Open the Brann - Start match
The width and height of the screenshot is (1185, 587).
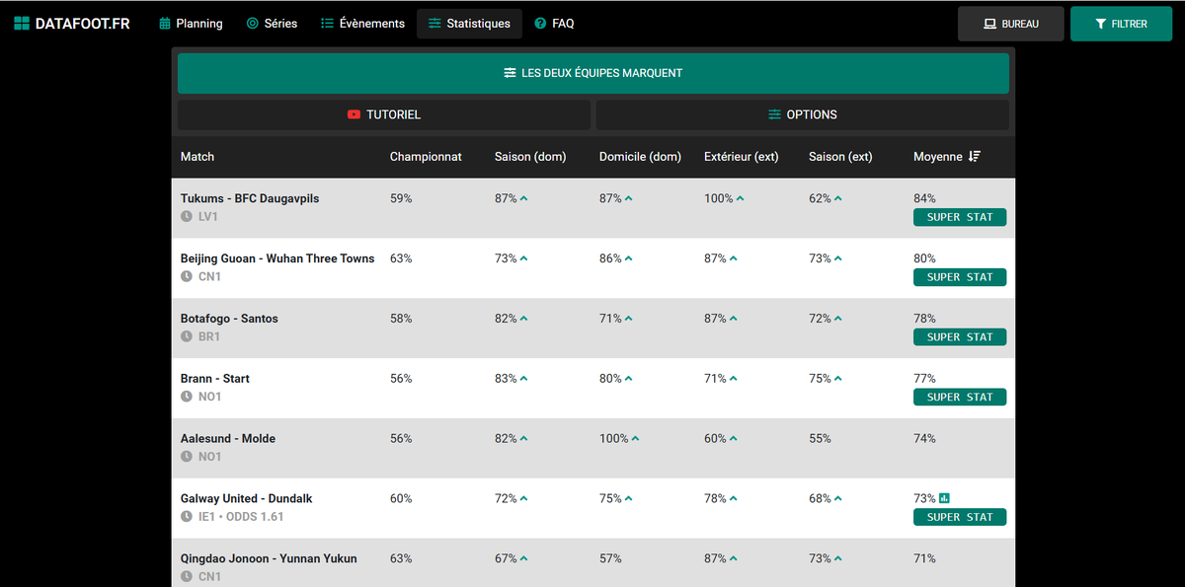(215, 379)
